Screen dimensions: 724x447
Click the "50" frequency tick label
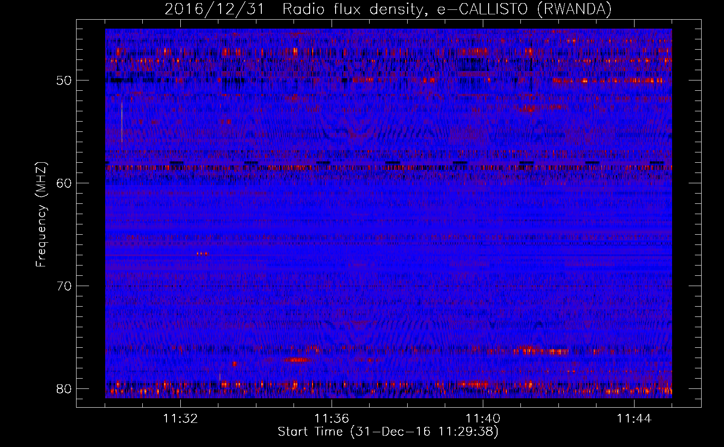click(64, 81)
